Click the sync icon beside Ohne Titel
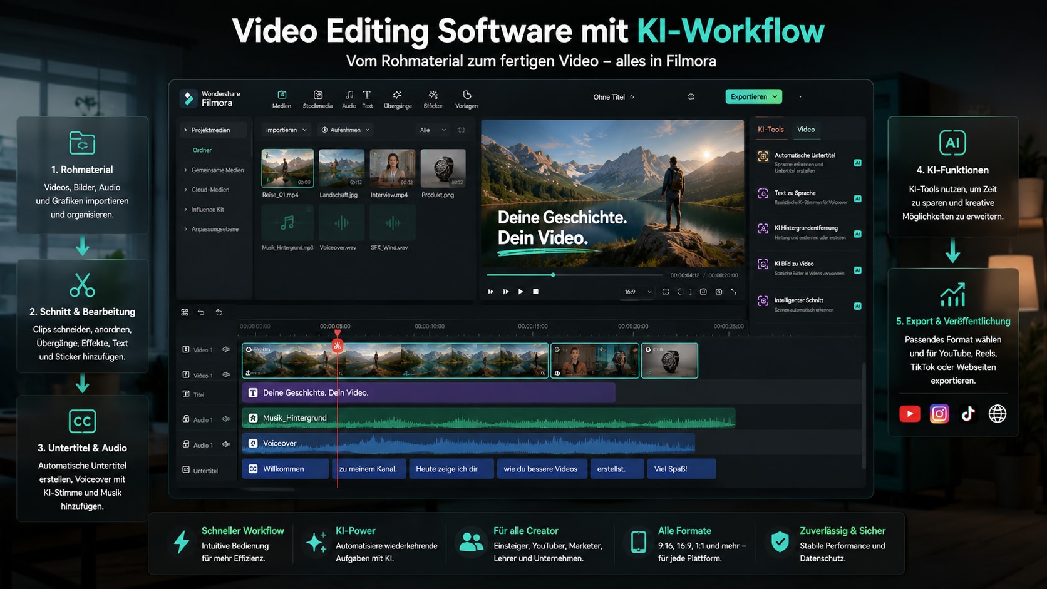This screenshot has width=1047, height=589. 691,96
